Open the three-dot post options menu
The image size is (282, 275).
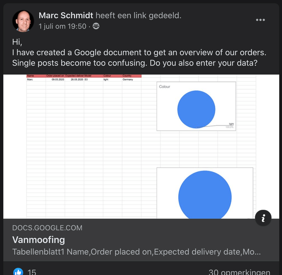[x=260, y=20]
